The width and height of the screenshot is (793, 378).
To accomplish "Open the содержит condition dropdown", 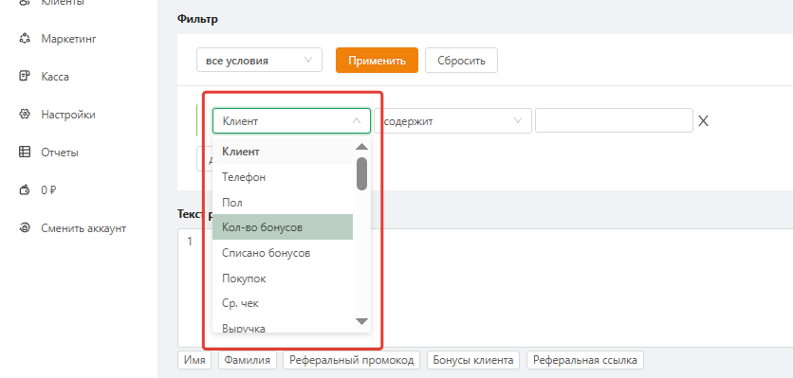I will point(452,120).
